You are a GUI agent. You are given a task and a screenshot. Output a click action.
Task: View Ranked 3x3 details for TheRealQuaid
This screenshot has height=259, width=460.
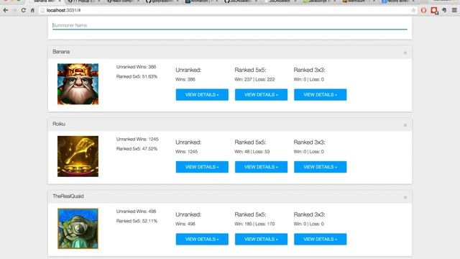point(321,239)
